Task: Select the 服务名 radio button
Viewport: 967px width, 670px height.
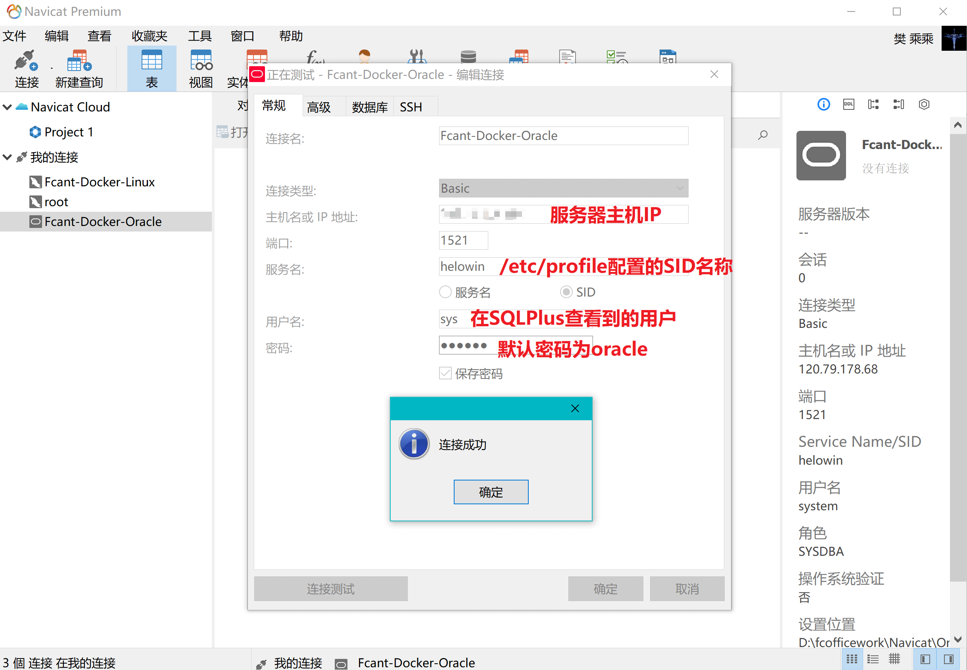Action: pos(445,292)
